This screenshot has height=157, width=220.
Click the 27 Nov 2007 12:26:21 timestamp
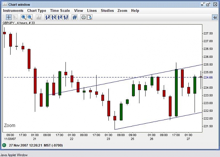pyautogui.click(x=36, y=145)
